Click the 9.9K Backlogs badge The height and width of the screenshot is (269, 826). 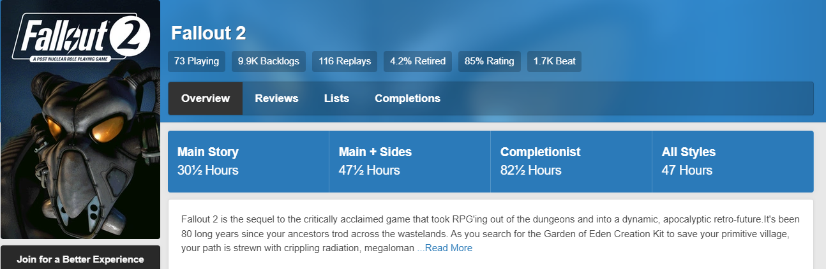[x=269, y=61]
